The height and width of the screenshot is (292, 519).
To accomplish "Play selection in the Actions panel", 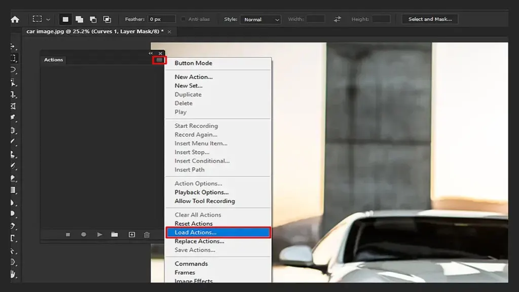I will pos(100,234).
